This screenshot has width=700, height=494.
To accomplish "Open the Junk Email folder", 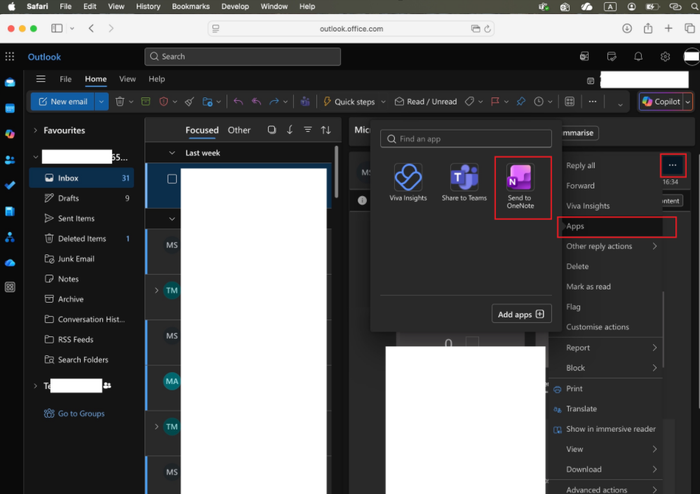I will pyautogui.click(x=81, y=259).
